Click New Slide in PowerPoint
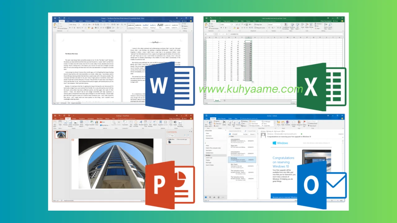This screenshot has width=397, height=223. click(55, 123)
